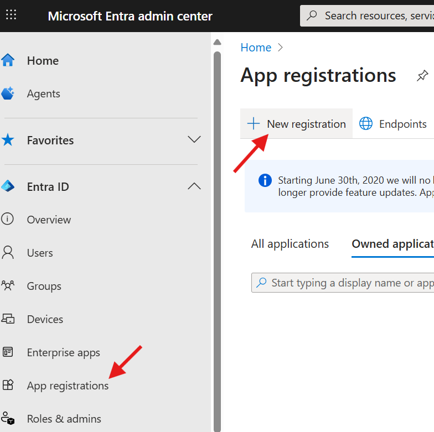Click the New registration button
Image resolution: width=434 pixels, height=432 pixels.
(x=297, y=124)
